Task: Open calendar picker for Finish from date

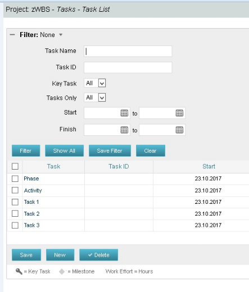Action: [124, 130]
